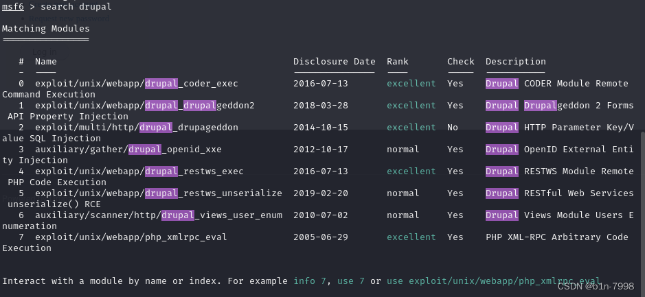This screenshot has width=645, height=297.
Task: Click module name drupal_restws_exec
Action: (x=139, y=171)
